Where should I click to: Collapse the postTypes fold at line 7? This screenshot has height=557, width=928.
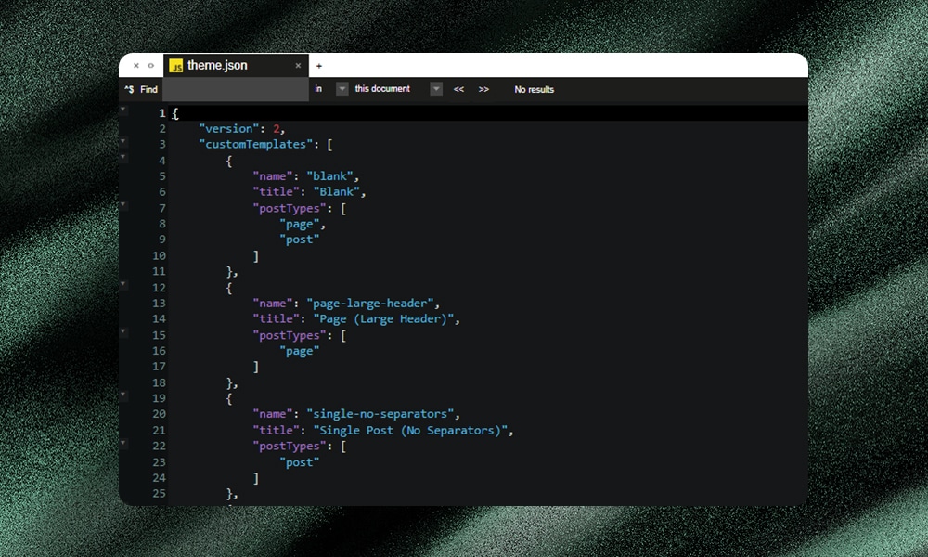[123, 207]
